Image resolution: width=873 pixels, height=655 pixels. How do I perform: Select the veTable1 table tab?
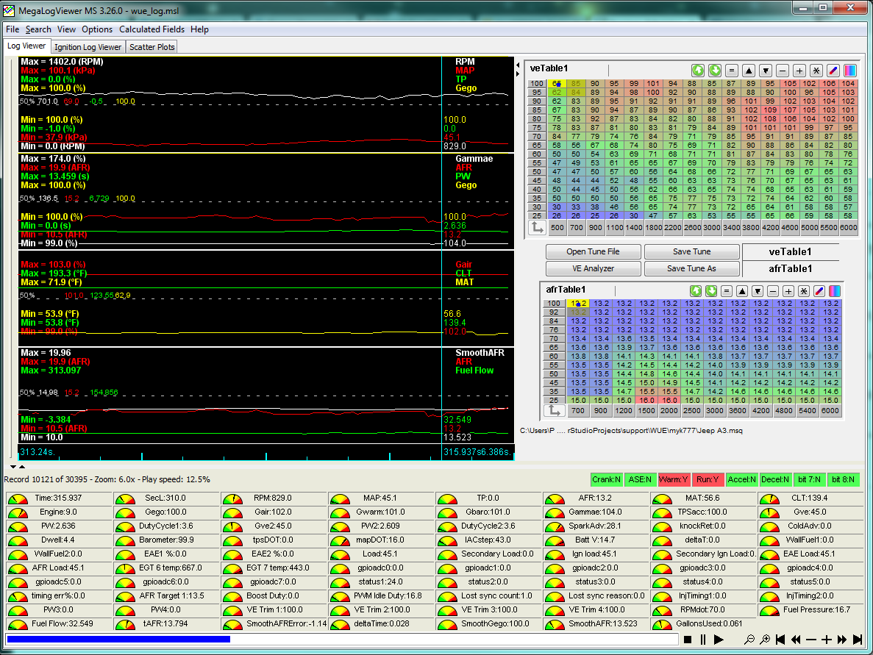pos(790,251)
